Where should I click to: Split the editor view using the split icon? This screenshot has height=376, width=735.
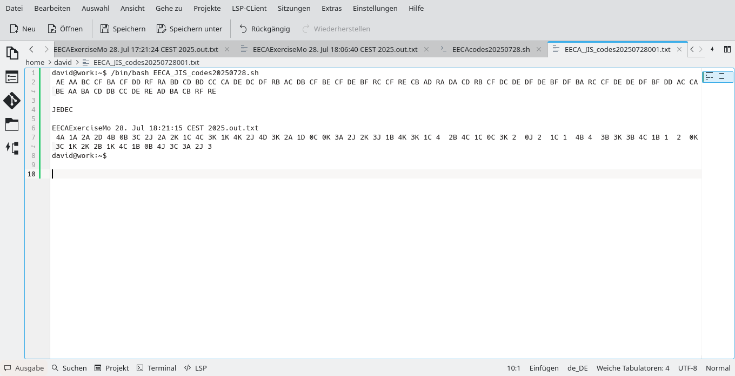coord(727,49)
